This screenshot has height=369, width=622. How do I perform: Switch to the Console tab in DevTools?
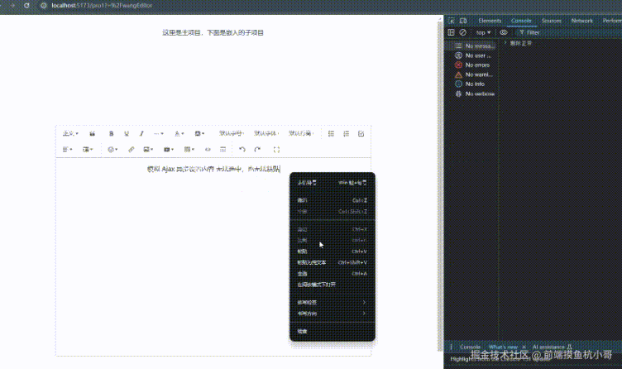point(521,21)
